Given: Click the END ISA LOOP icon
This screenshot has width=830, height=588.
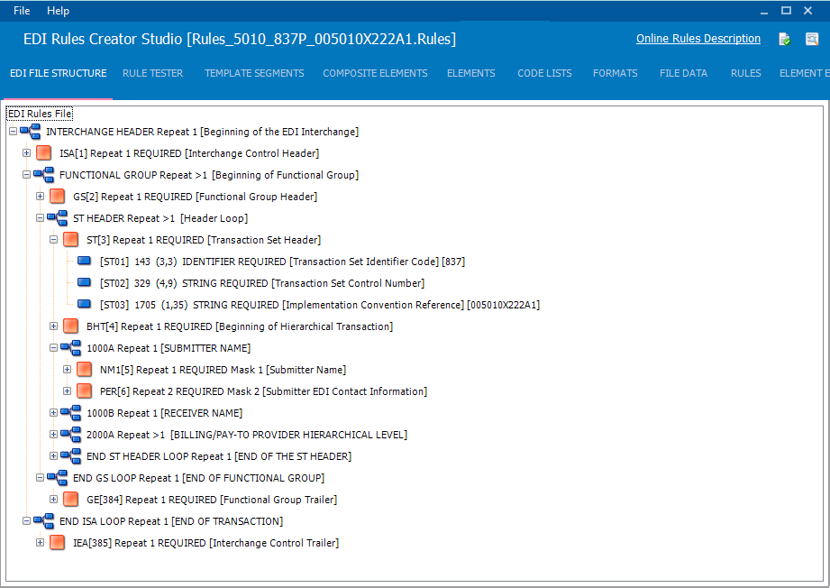Looking at the screenshot, I should (x=43, y=521).
